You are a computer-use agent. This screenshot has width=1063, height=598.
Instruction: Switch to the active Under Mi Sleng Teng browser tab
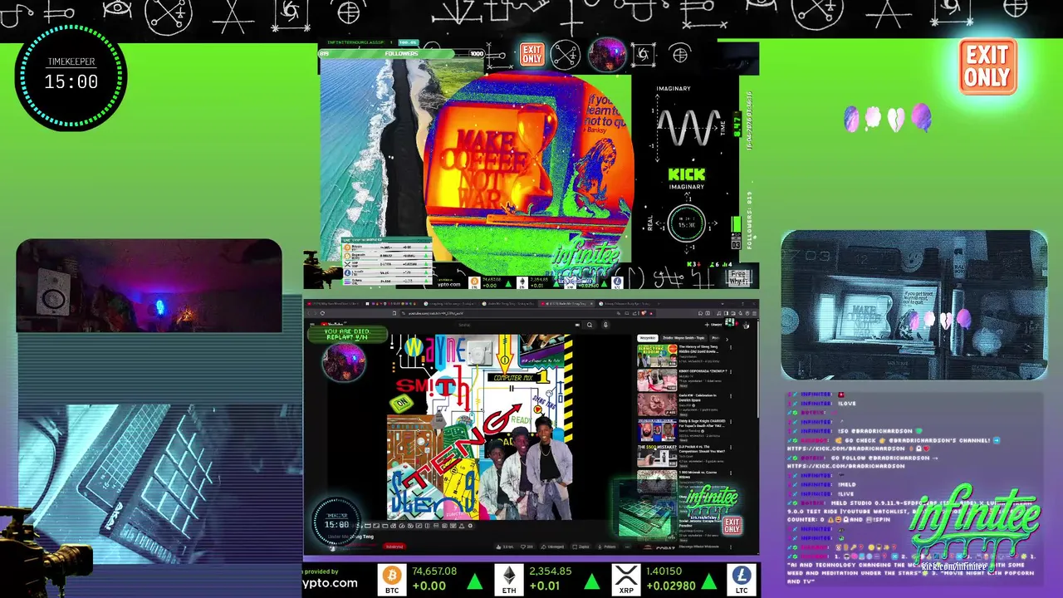pos(565,304)
